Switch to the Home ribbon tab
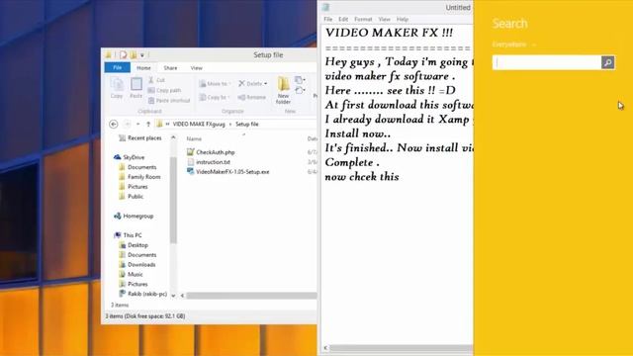Viewport: 633px width, 356px height. [143, 68]
